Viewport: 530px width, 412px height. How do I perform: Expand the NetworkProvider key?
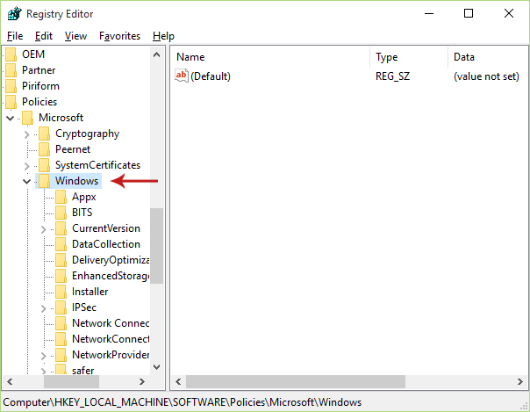point(44,356)
